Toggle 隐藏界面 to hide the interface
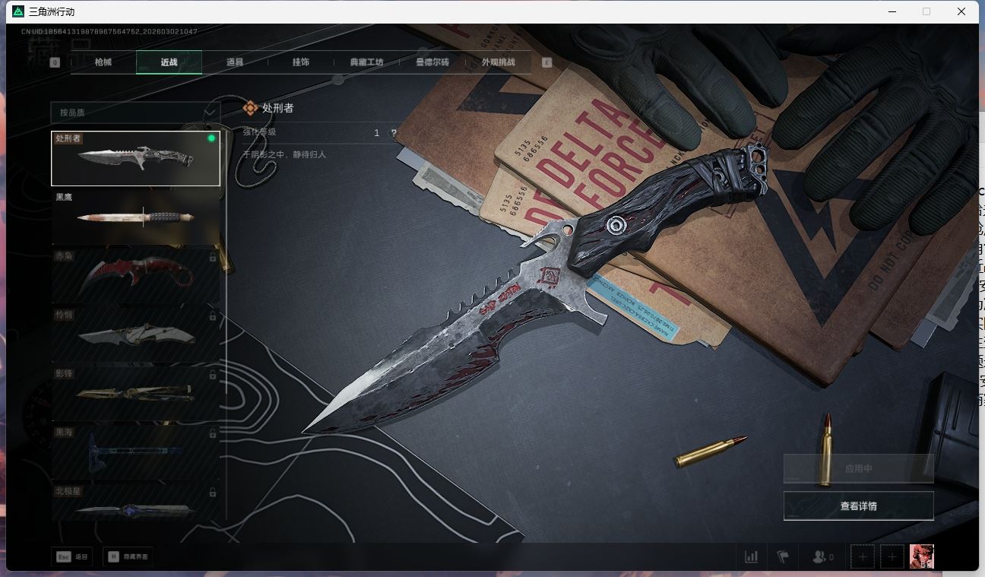 (128, 556)
